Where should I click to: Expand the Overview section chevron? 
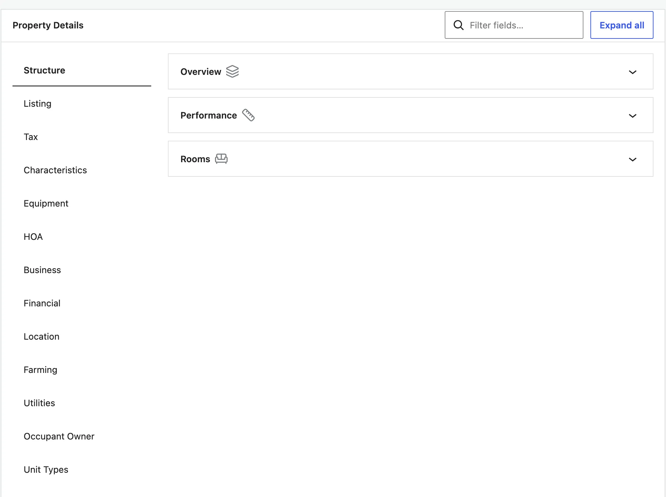pos(633,72)
